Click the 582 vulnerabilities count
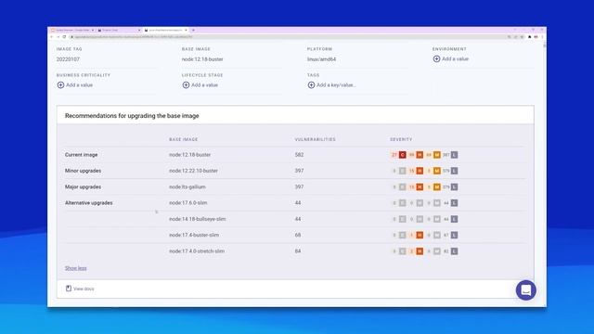Image resolution: width=594 pixels, height=334 pixels. click(299, 155)
